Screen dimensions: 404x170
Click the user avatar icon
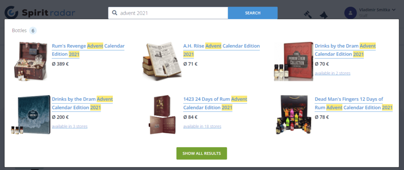point(350,13)
